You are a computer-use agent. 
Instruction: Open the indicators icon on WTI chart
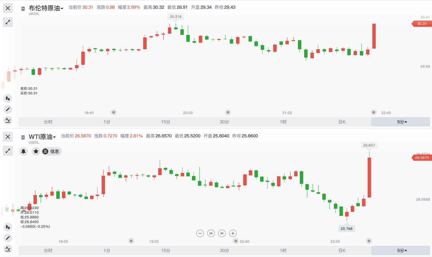tap(8, 249)
